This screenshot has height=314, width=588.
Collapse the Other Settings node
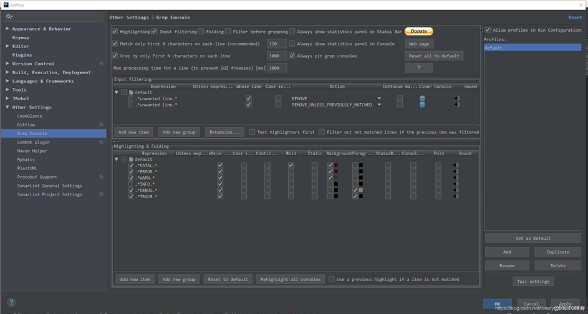pos(7,107)
